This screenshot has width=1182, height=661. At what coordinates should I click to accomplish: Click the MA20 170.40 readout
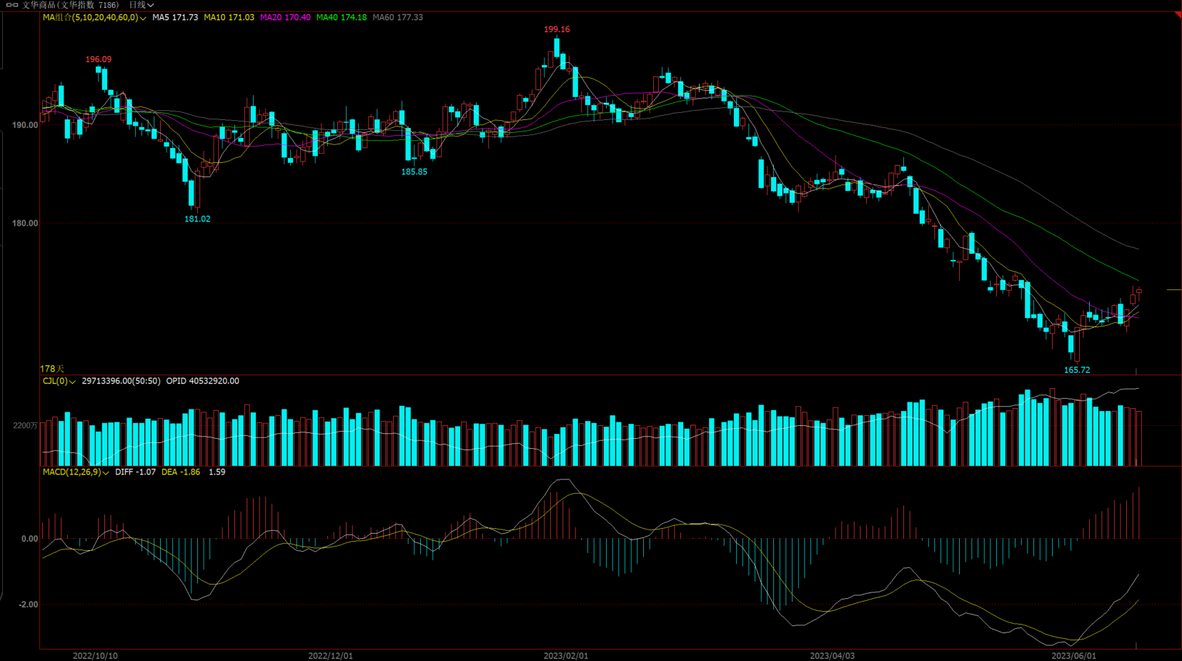coord(285,17)
